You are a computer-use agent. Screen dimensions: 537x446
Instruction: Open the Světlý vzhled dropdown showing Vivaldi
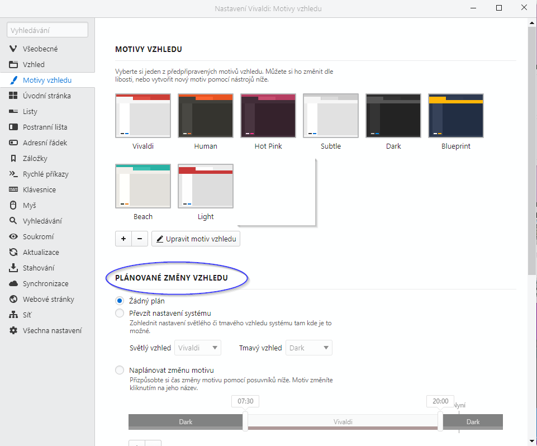[x=198, y=348]
